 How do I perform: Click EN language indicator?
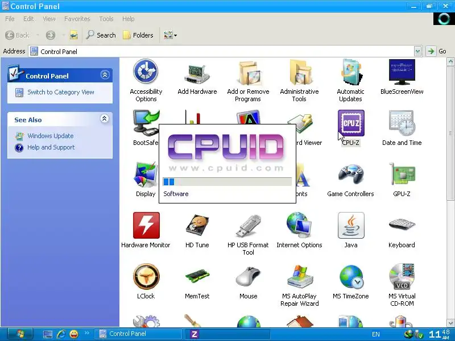point(376,334)
